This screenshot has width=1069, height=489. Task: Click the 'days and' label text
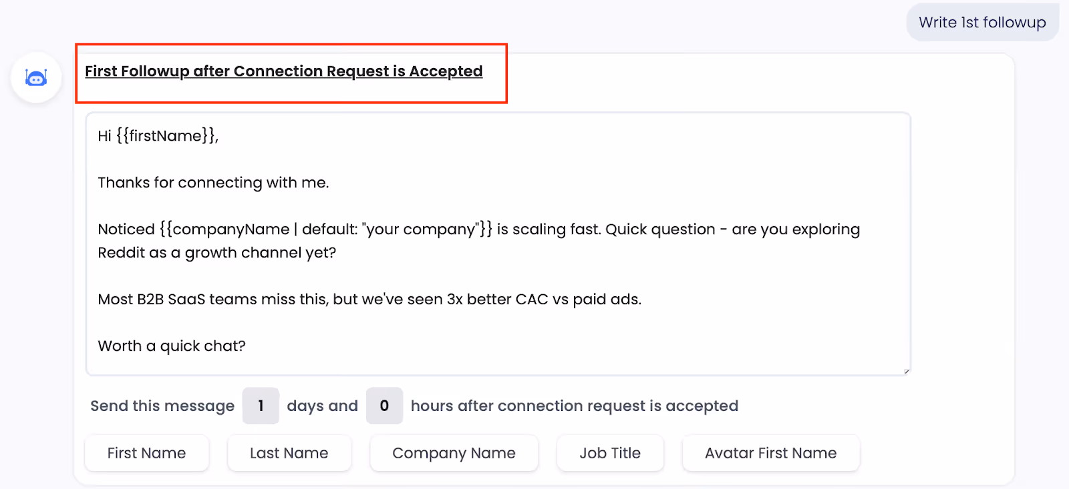(322, 406)
